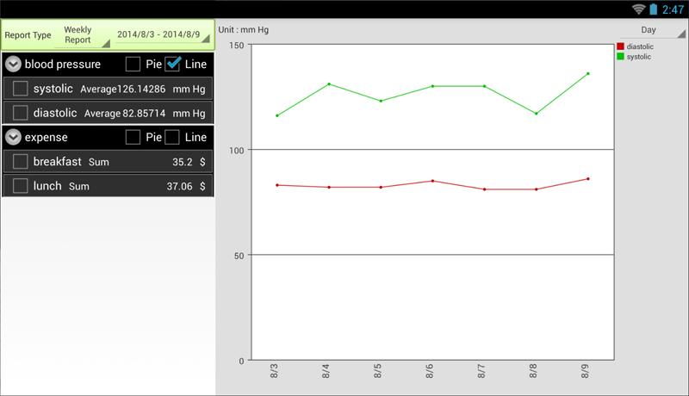This screenshot has width=689, height=396.
Task: Click the blood pressure section title
Action: (63, 64)
